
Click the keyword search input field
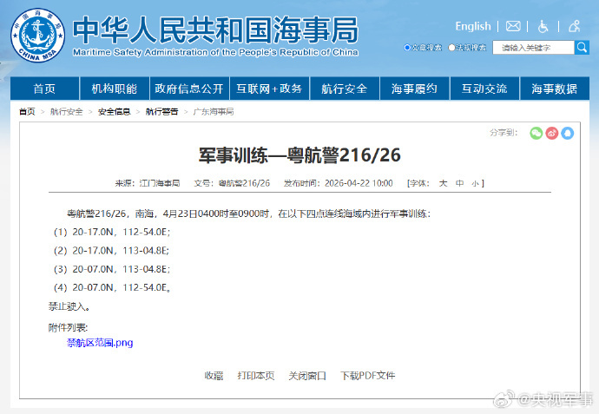pyautogui.click(x=533, y=48)
